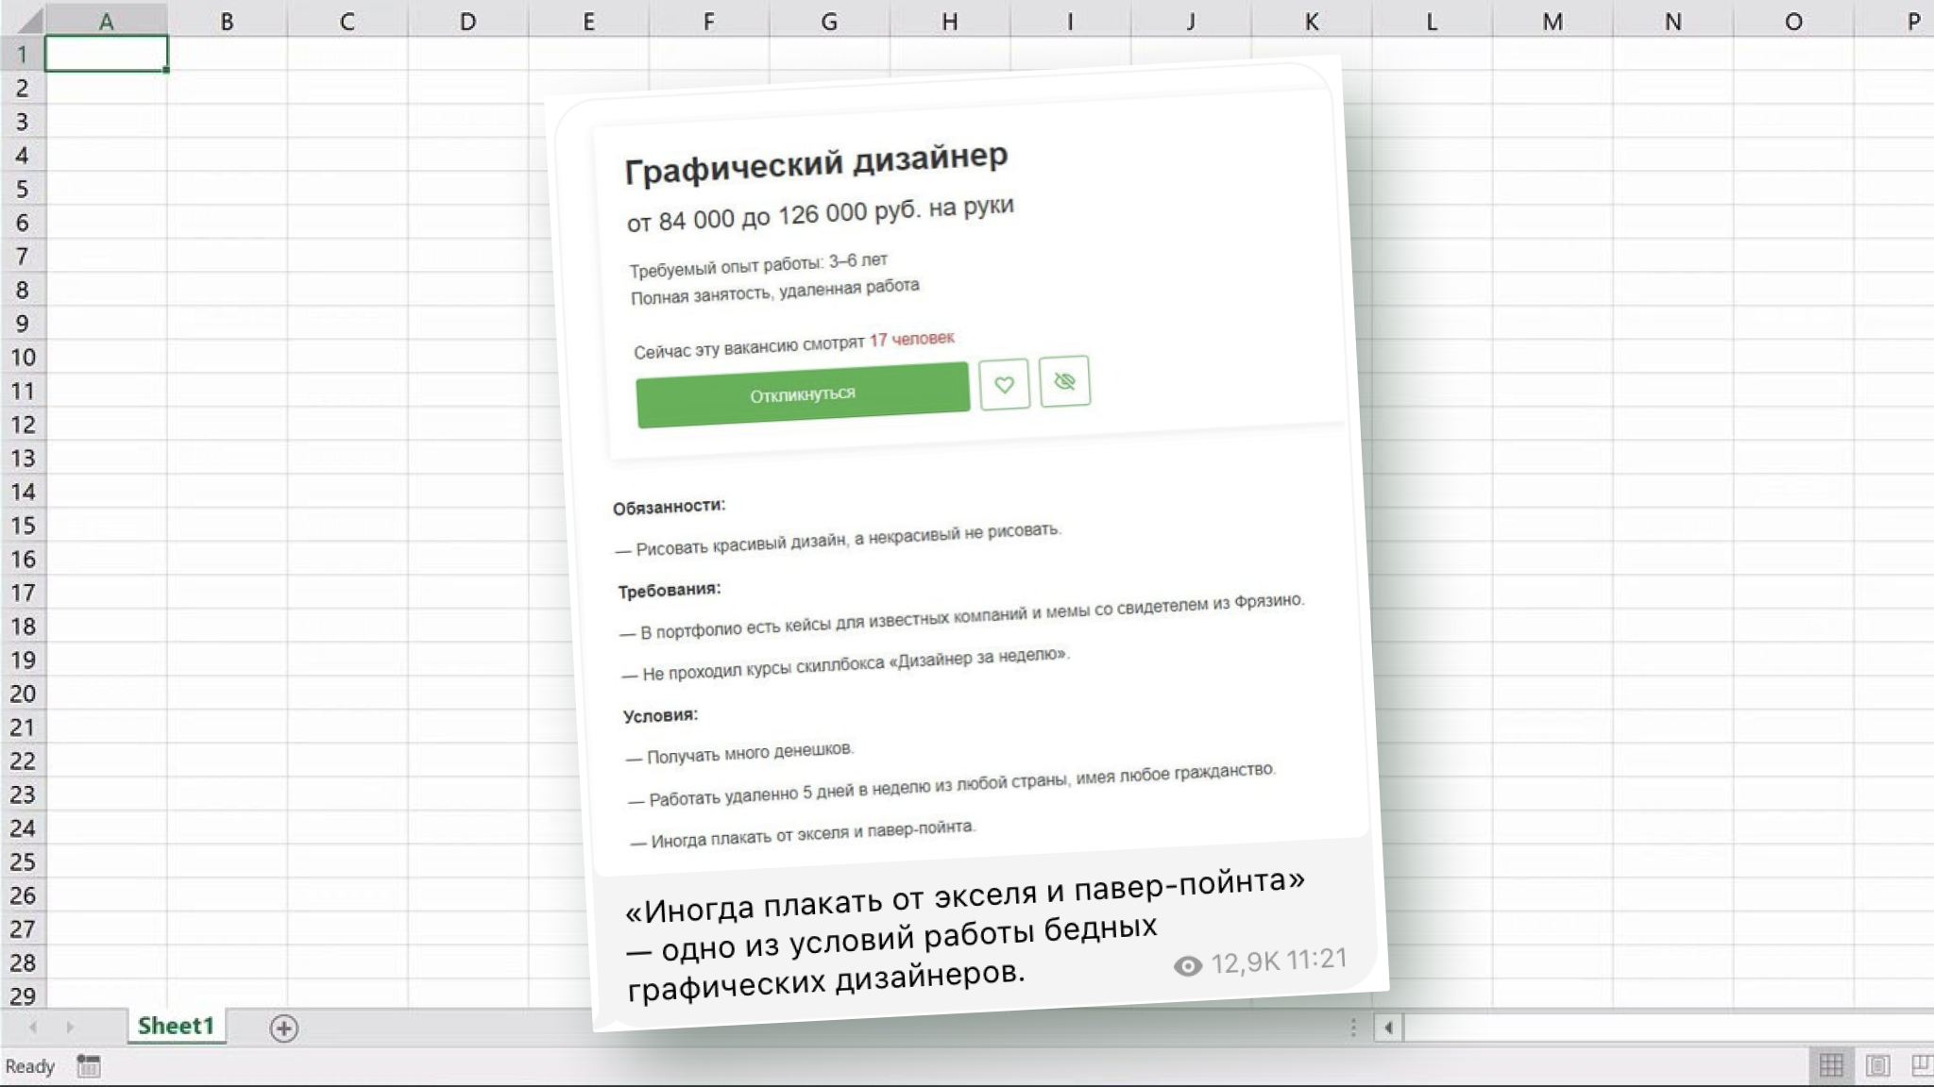Click the tab bar resize handle dots
The height and width of the screenshot is (1087, 1934).
(x=1353, y=1028)
